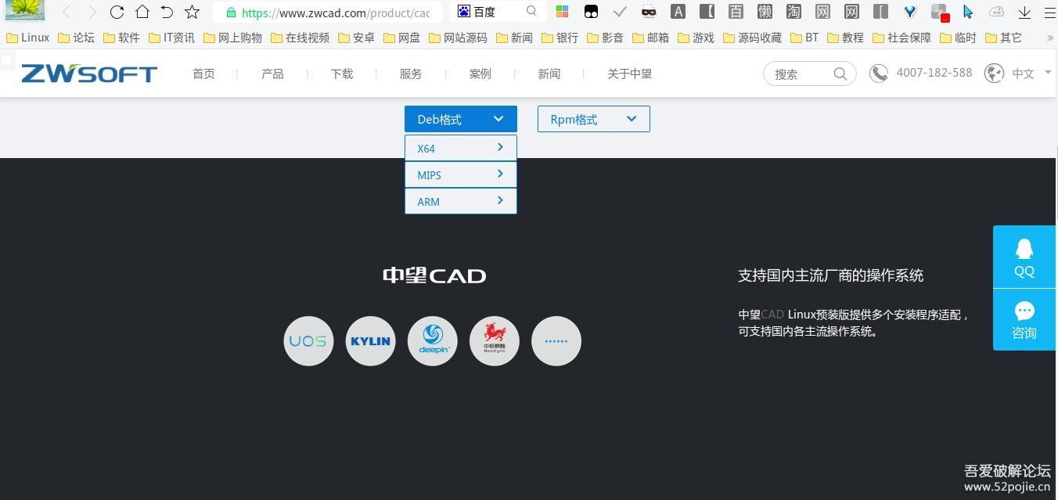Image resolution: width=1058 pixels, height=500 pixels.
Task: Open the QQ contact button
Action: (1024, 257)
